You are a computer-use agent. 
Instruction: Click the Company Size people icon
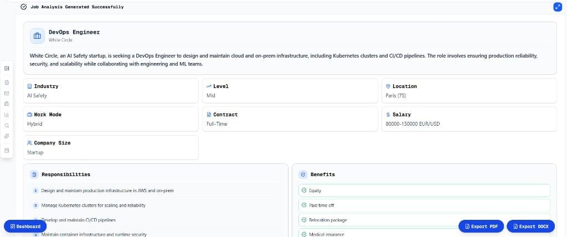click(x=30, y=142)
